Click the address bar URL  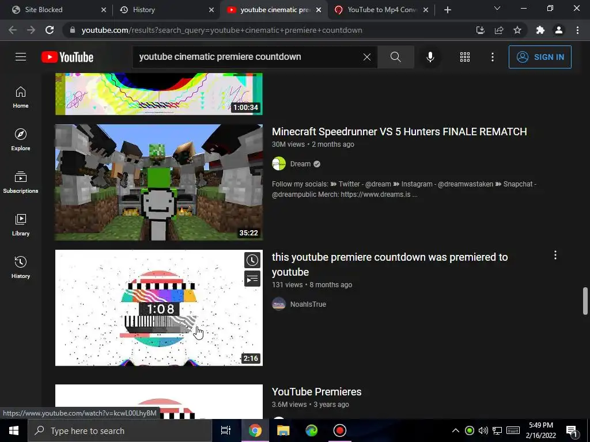222,30
